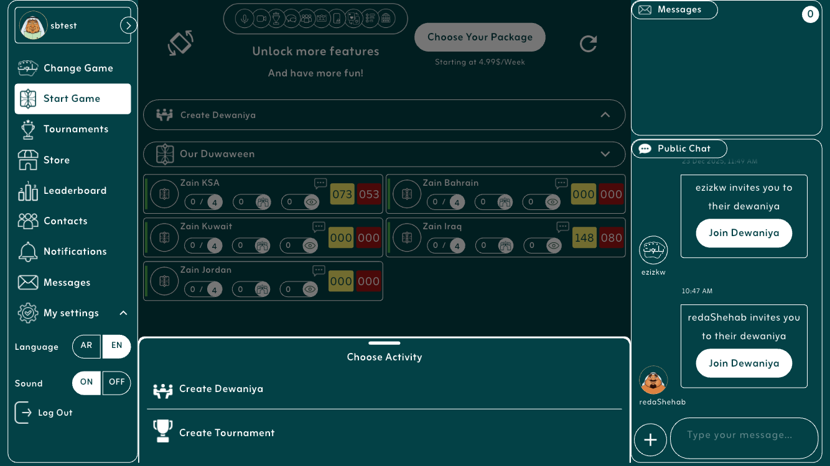Click the Choose Activity sheet drag handle

[384, 343]
